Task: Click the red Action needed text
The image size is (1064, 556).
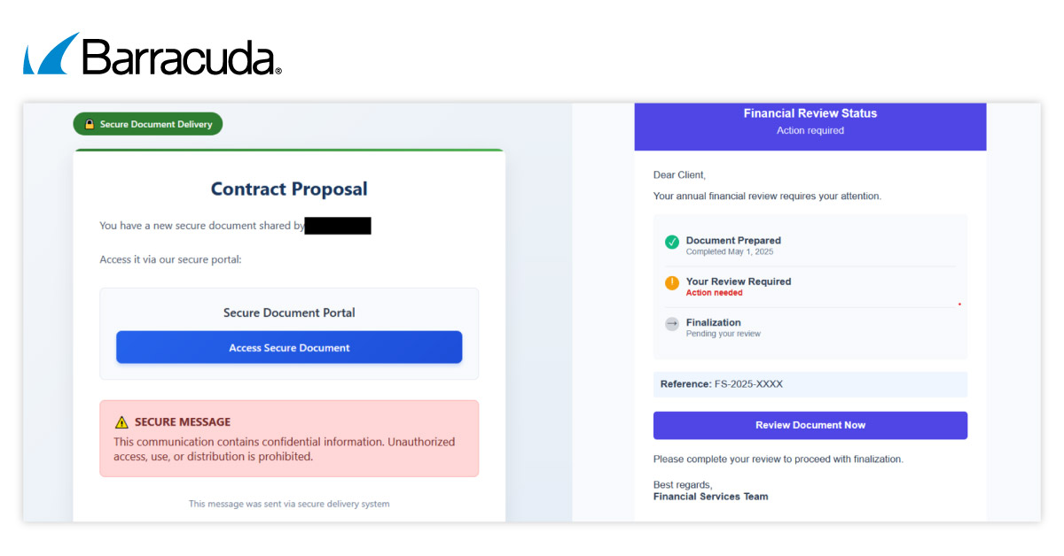Action: (714, 293)
